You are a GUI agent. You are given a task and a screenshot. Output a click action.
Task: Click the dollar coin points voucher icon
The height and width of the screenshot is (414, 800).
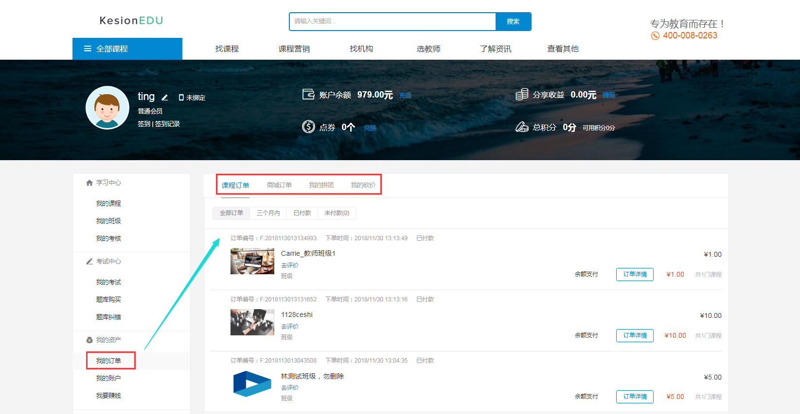pyautogui.click(x=308, y=127)
